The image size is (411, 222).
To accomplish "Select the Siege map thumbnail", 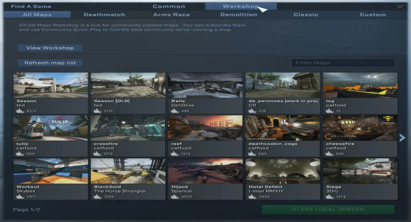I will pyautogui.click(x=360, y=171).
